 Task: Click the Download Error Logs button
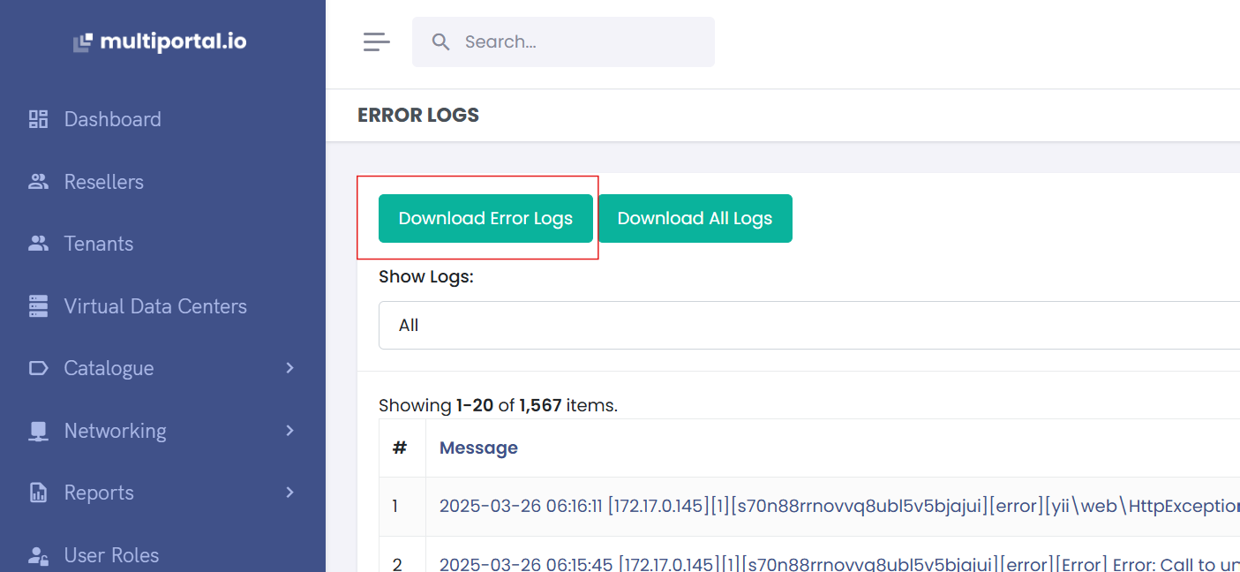(x=485, y=218)
